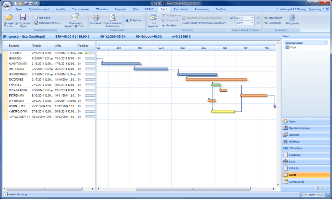Click Καταχώρηση Έργου save icon

pos(23,17)
